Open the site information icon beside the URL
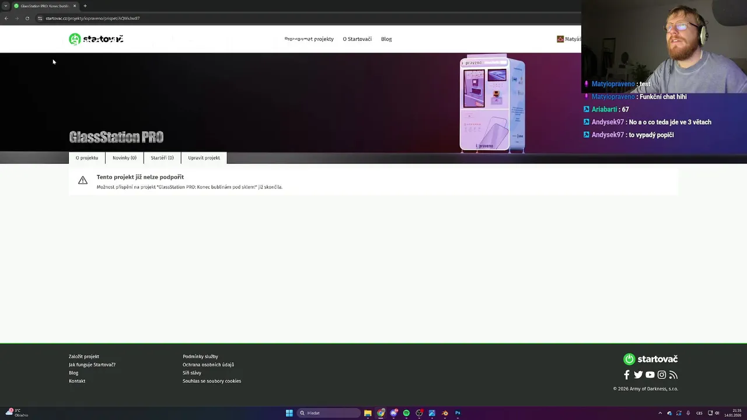Viewport: 747px width, 420px height. point(40,18)
